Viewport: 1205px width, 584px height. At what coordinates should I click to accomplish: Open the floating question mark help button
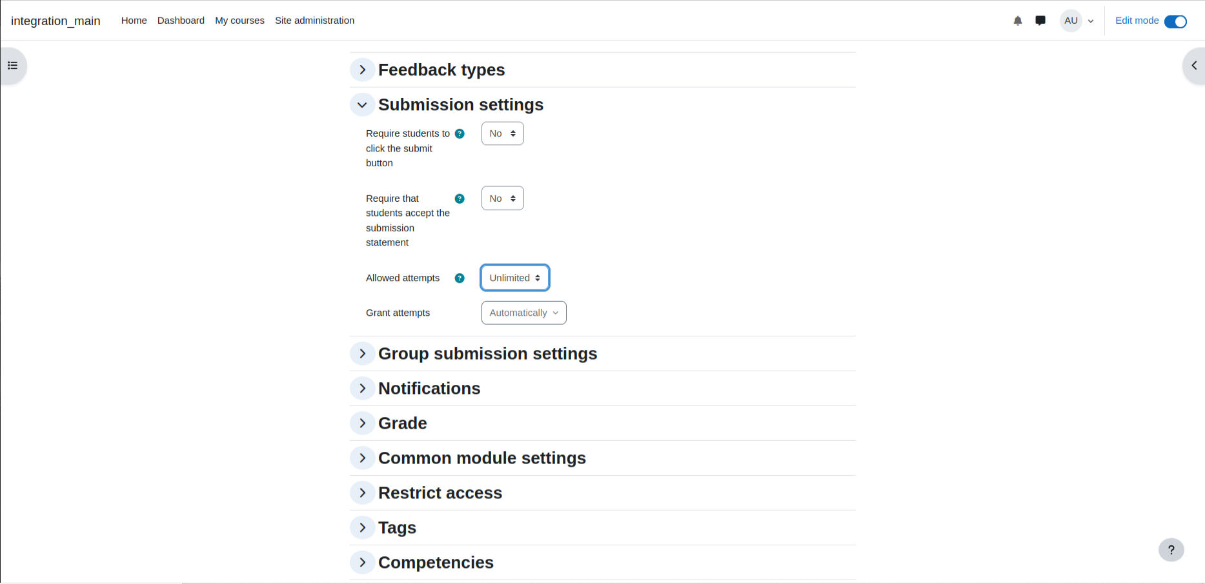click(x=1171, y=550)
